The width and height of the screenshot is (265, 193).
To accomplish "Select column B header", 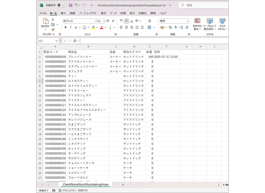I will tap(88, 47).
